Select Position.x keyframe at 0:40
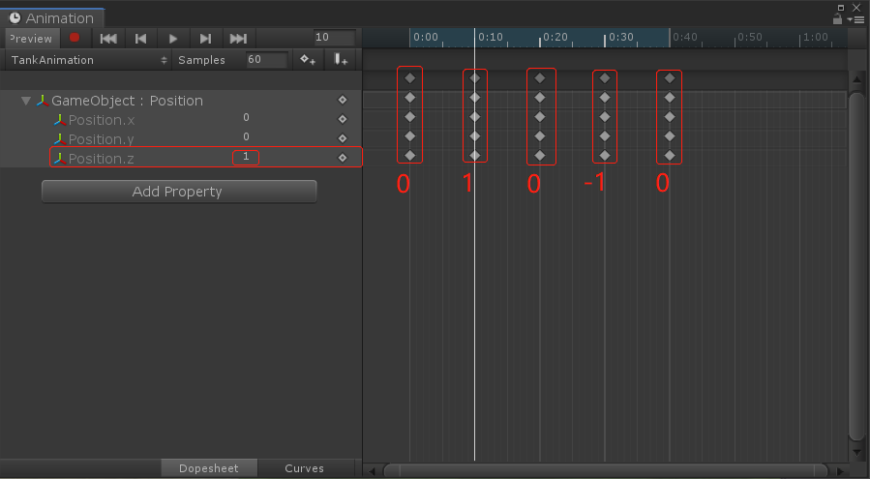This screenshot has height=479, width=870. tap(670, 117)
